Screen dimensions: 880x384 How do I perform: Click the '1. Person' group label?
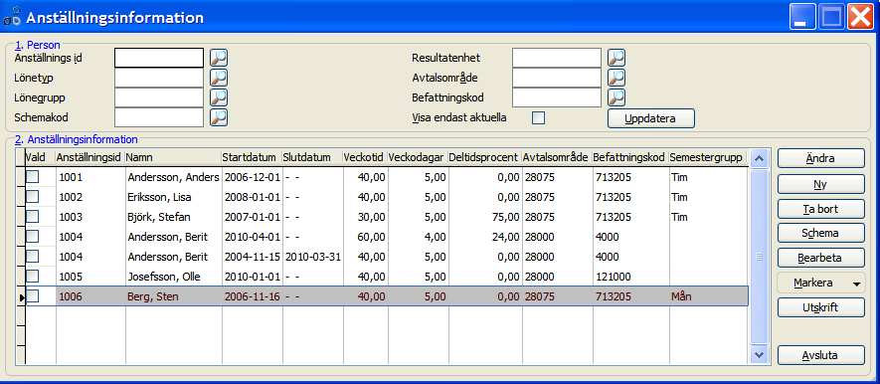pos(38,45)
